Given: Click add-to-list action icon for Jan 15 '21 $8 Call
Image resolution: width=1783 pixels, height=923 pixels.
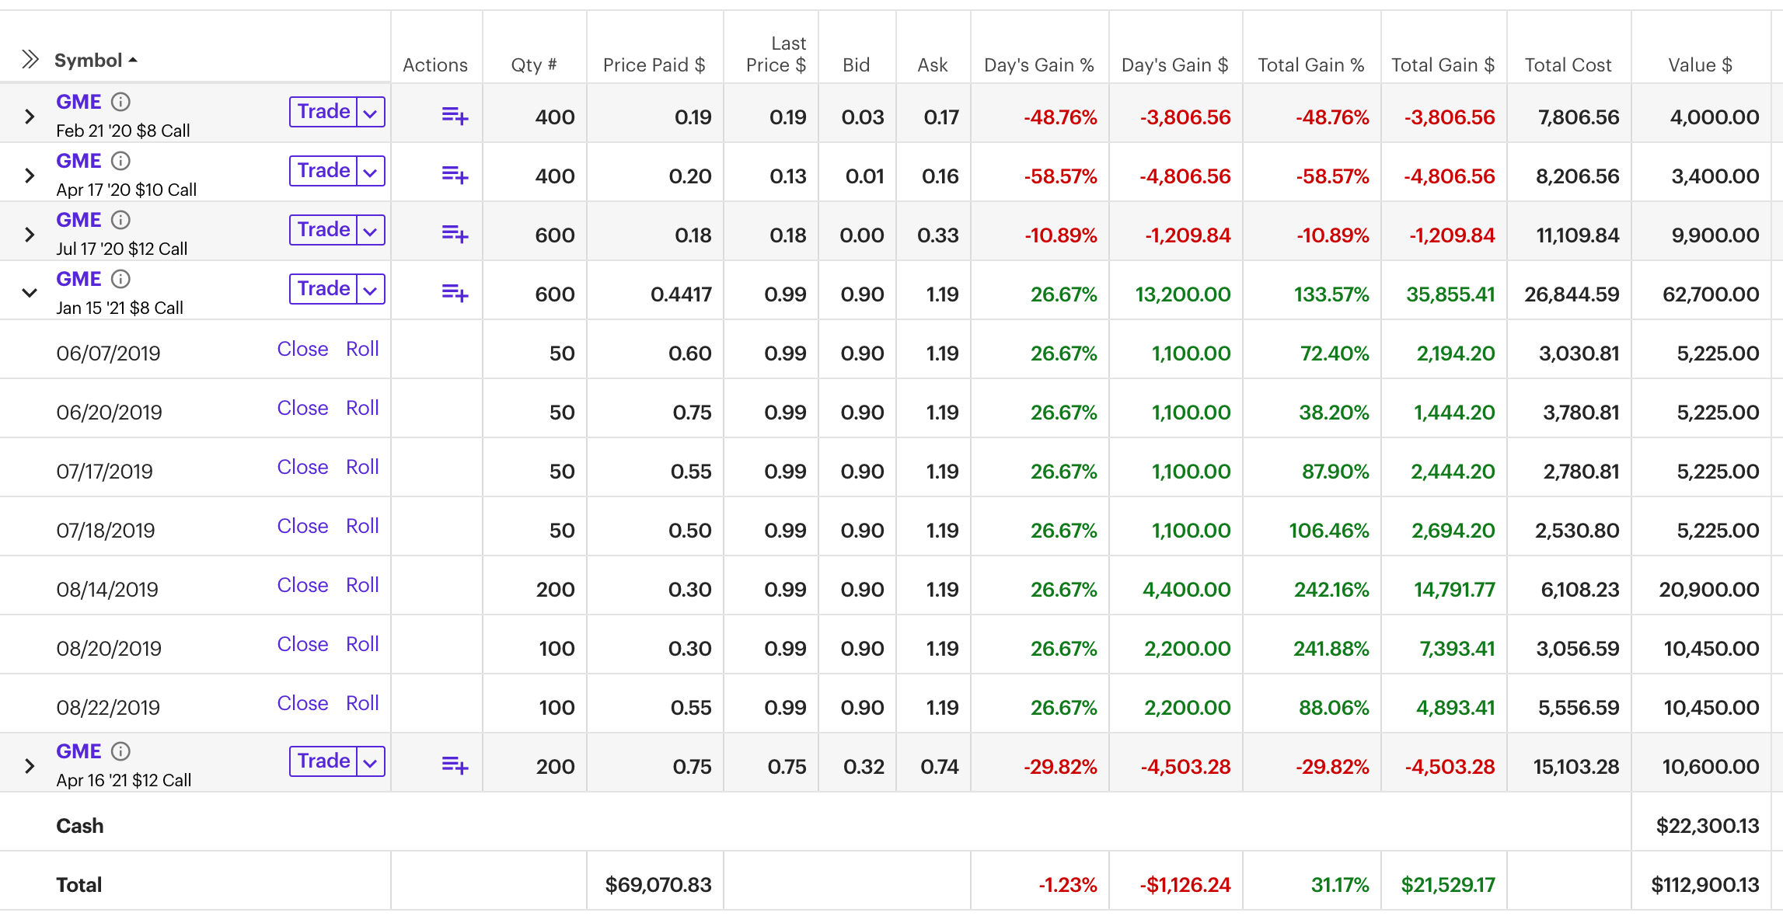Looking at the screenshot, I should pos(455,294).
